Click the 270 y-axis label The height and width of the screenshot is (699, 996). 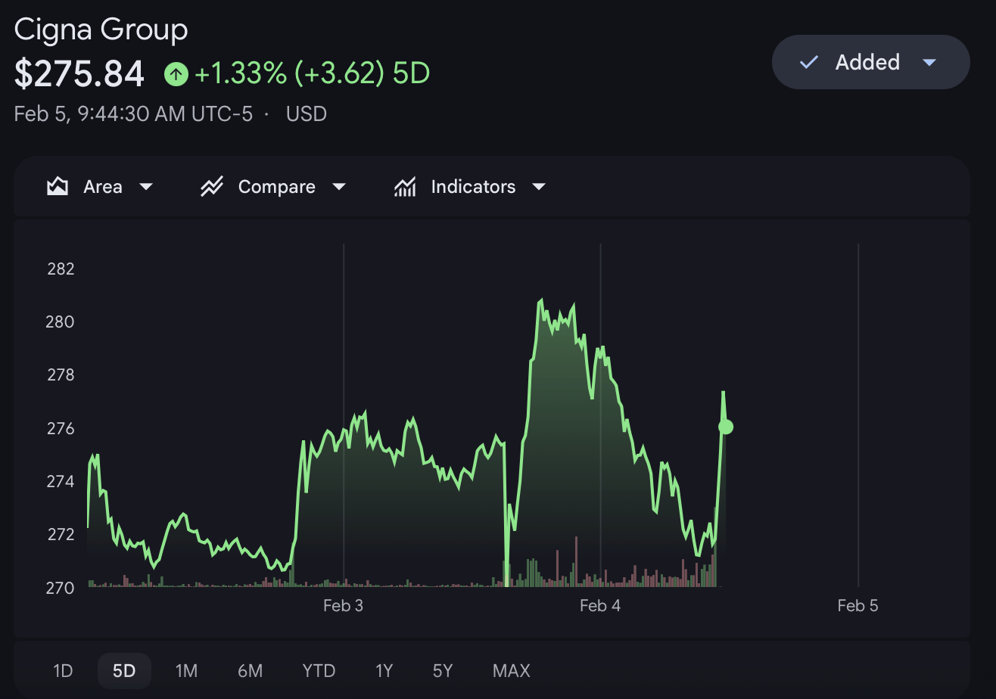click(x=61, y=588)
